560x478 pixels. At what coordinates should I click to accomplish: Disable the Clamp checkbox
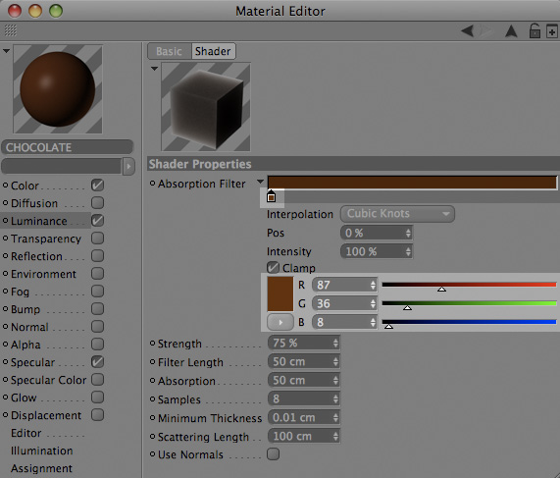[x=274, y=267]
